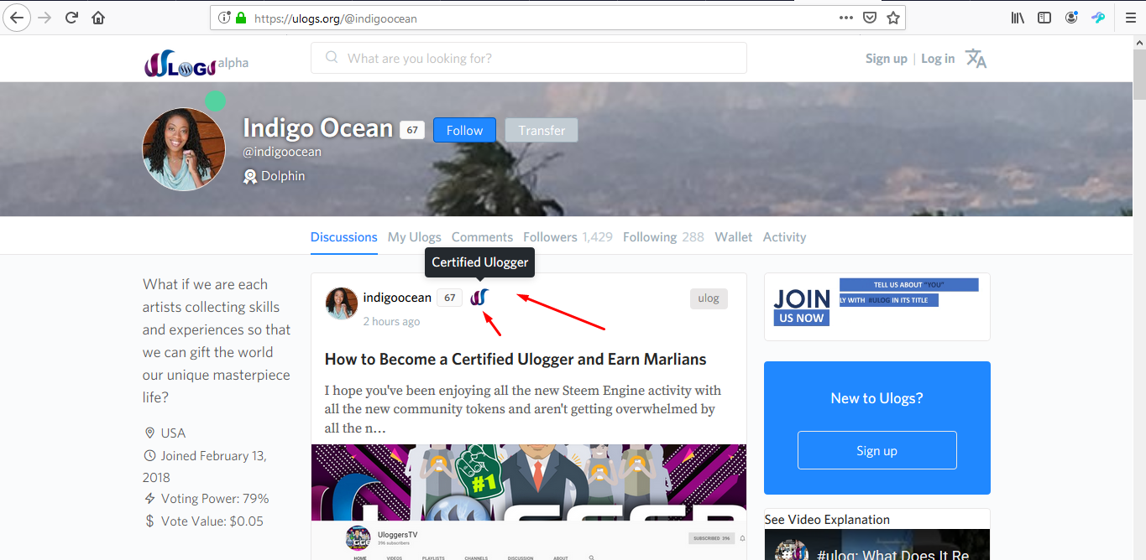Click the 'Voting Power: 79%' text

click(215, 499)
